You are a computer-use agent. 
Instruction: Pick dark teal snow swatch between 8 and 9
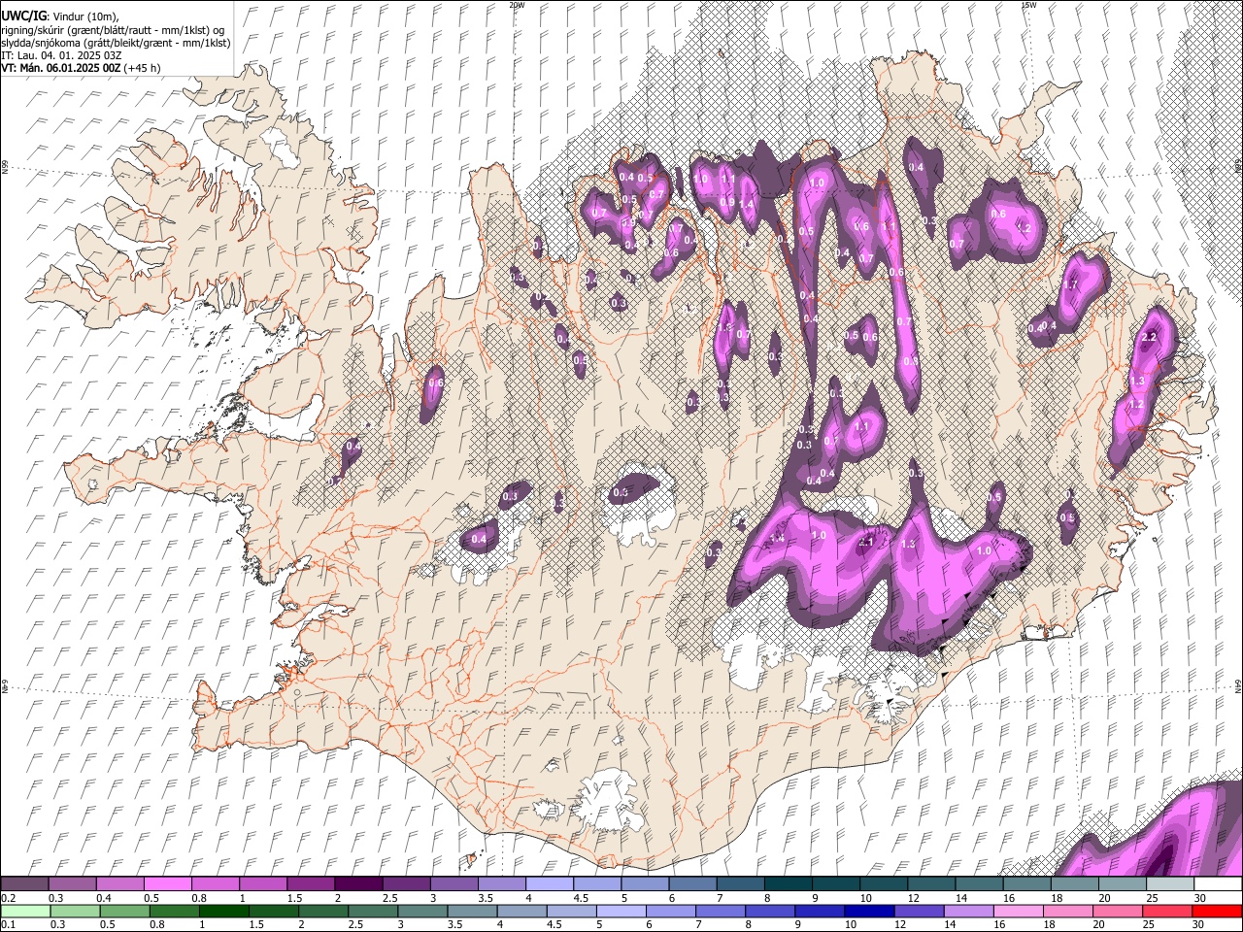click(x=787, y=884)
